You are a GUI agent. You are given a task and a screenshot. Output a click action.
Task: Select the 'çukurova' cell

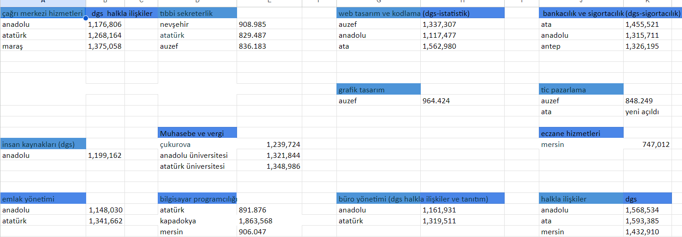(x=197, y=144)
